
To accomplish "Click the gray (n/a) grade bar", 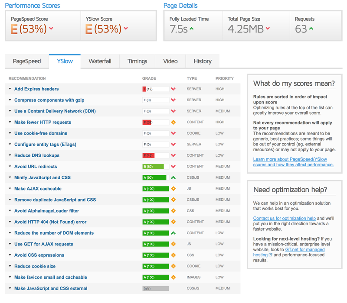I will [x=156, y=288].
